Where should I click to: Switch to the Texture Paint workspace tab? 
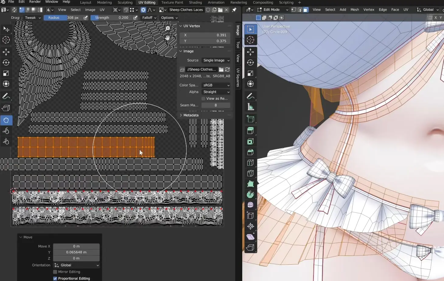pyautogui.click(x=172, y=2)
